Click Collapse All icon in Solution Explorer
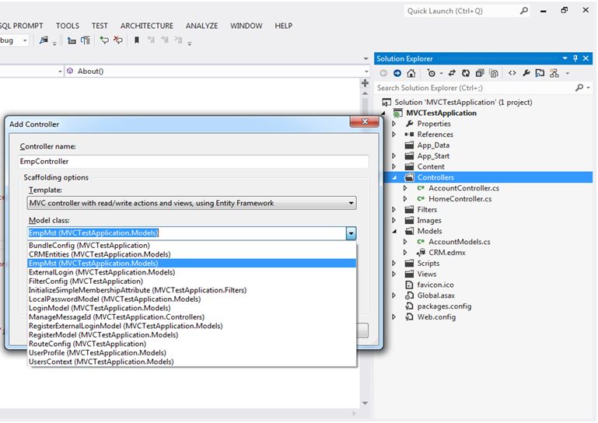Image resolution: width=598 pixels, height=423 pixels. [x=478, y=73]
